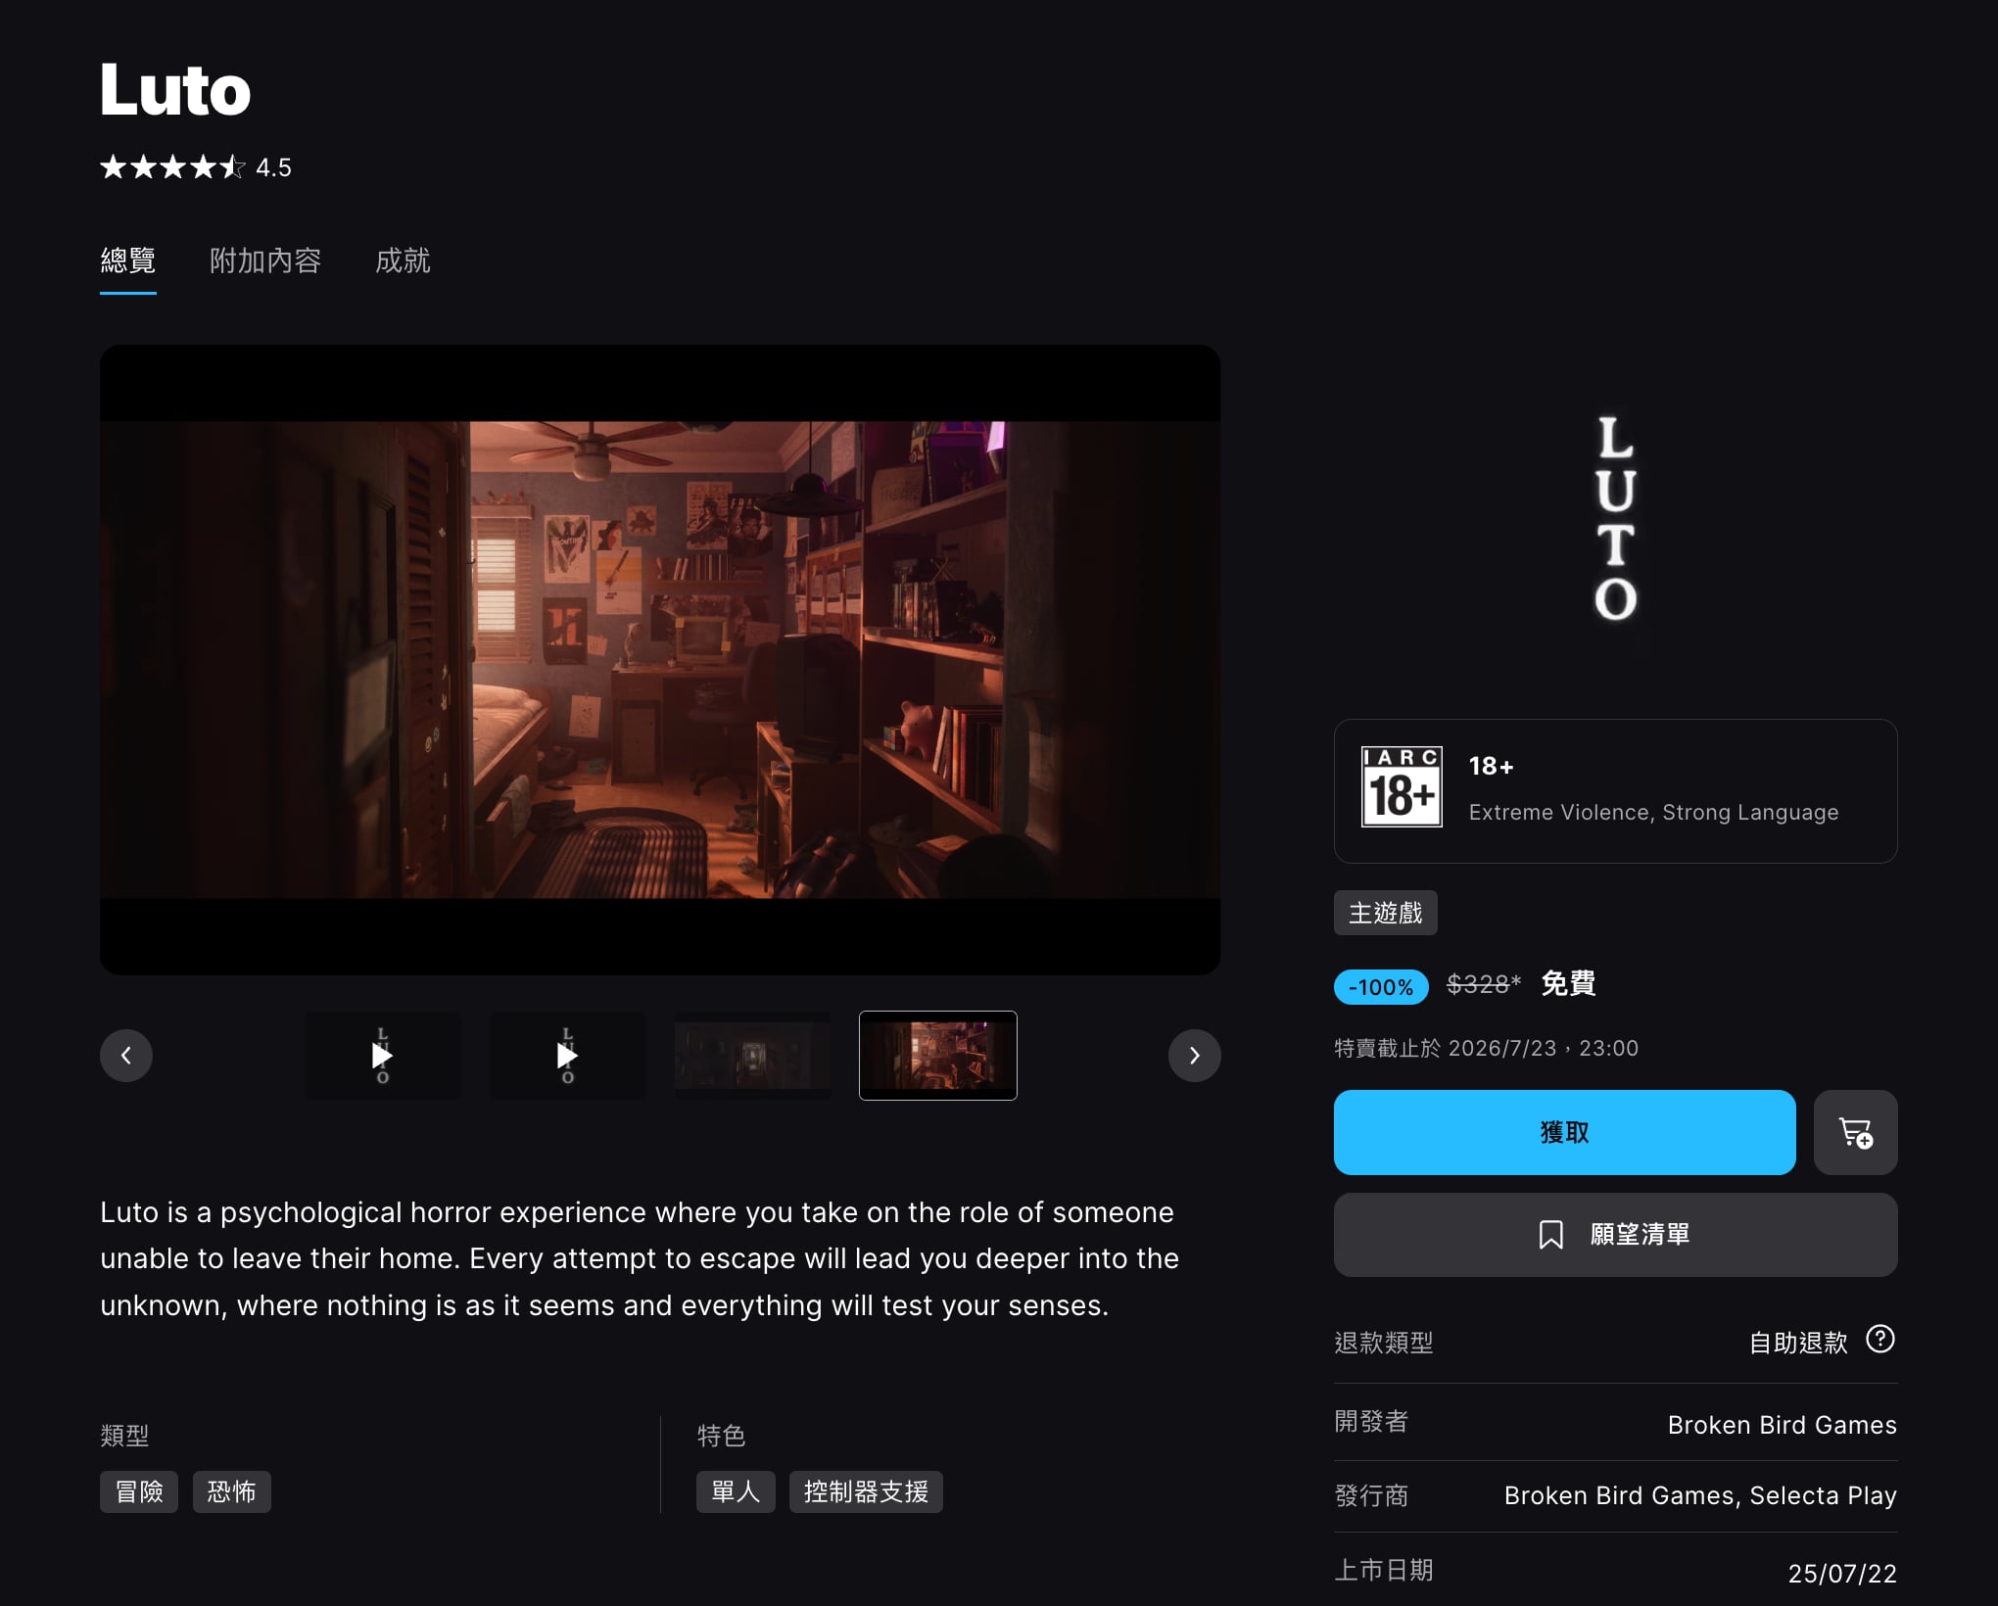Click the star rating icons
This screenshot has height=1606, width=1998.
pyautogui.click(x=172, y=167)
